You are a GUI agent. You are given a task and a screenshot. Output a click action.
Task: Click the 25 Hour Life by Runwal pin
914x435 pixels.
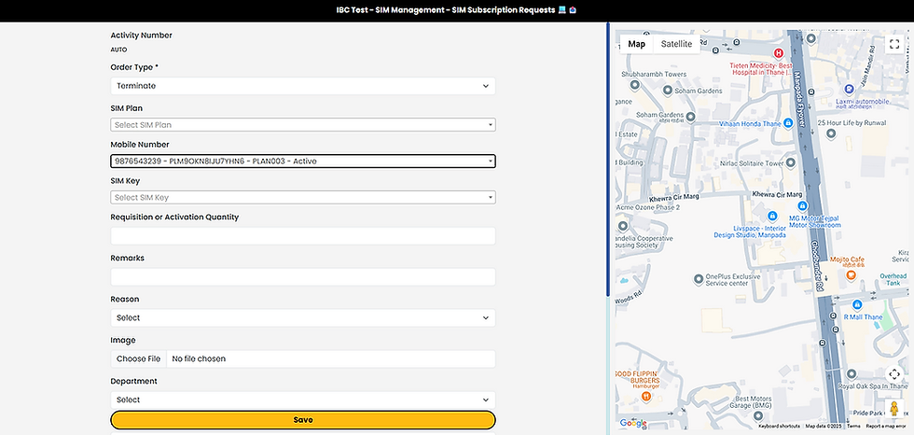point(831,134)
